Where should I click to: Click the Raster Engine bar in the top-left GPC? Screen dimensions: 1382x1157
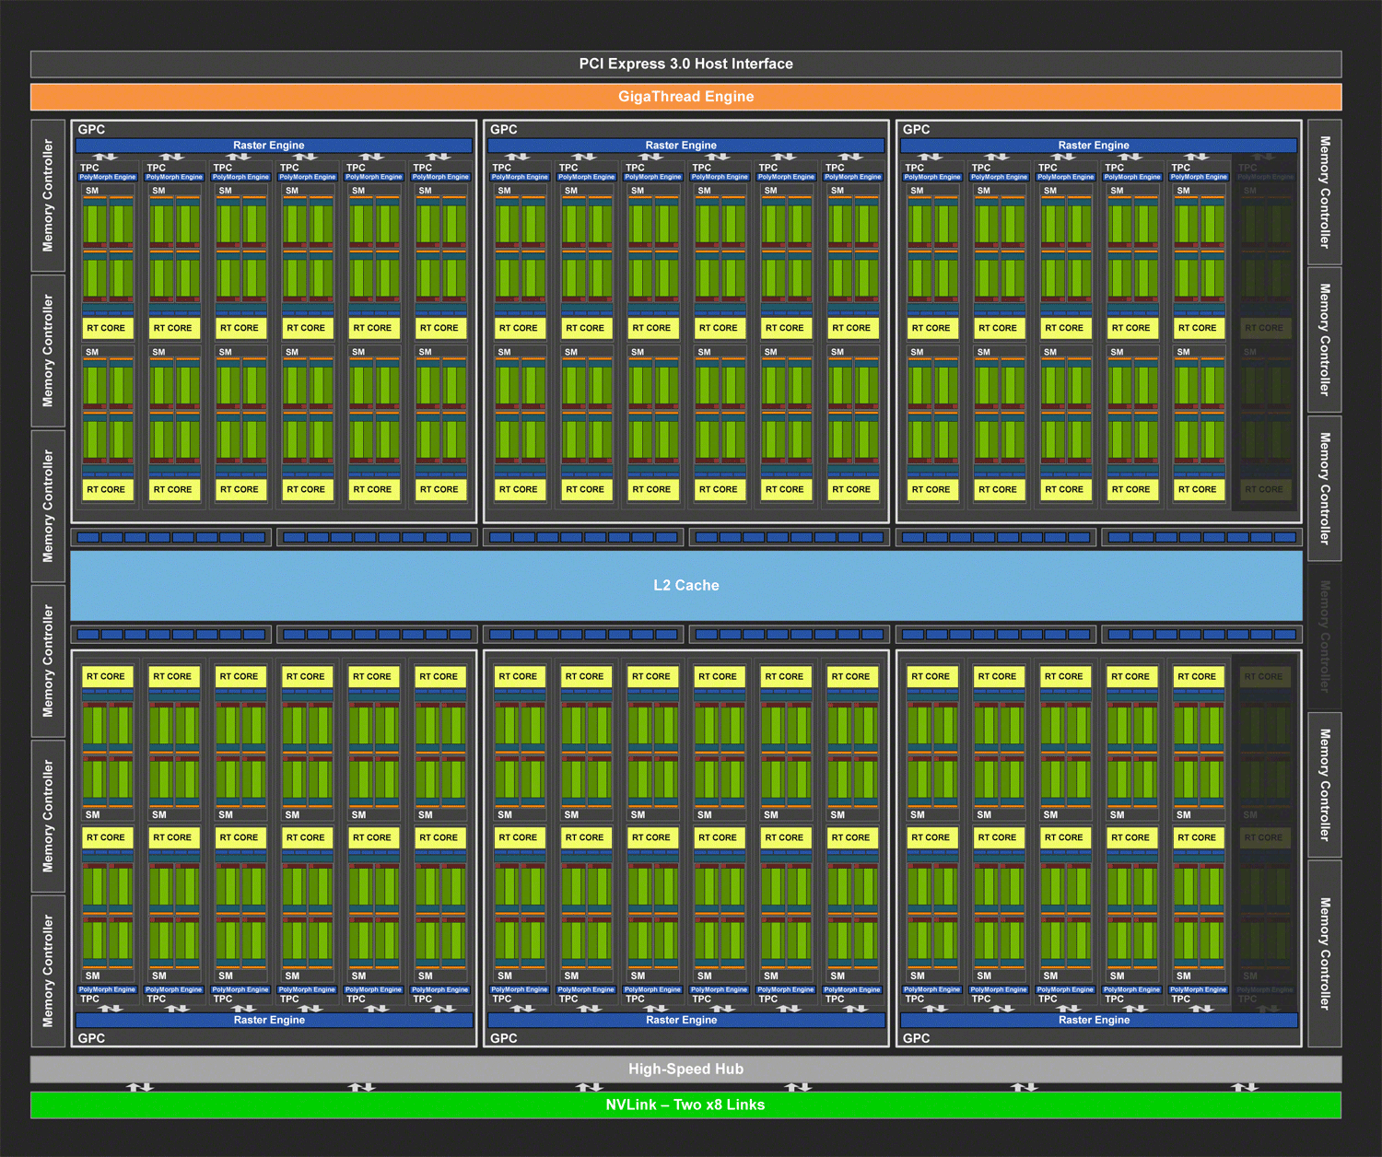pyautogui.click(x=274, y=146)
